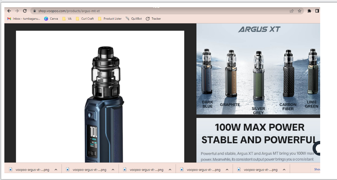Open the share page icon in address bar
The width and height of the screenshot is (337, 180).
pos(292,11)
